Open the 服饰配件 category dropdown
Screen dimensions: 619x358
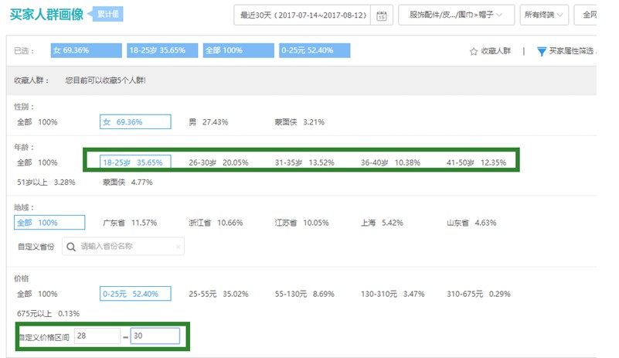coord(457,15)
